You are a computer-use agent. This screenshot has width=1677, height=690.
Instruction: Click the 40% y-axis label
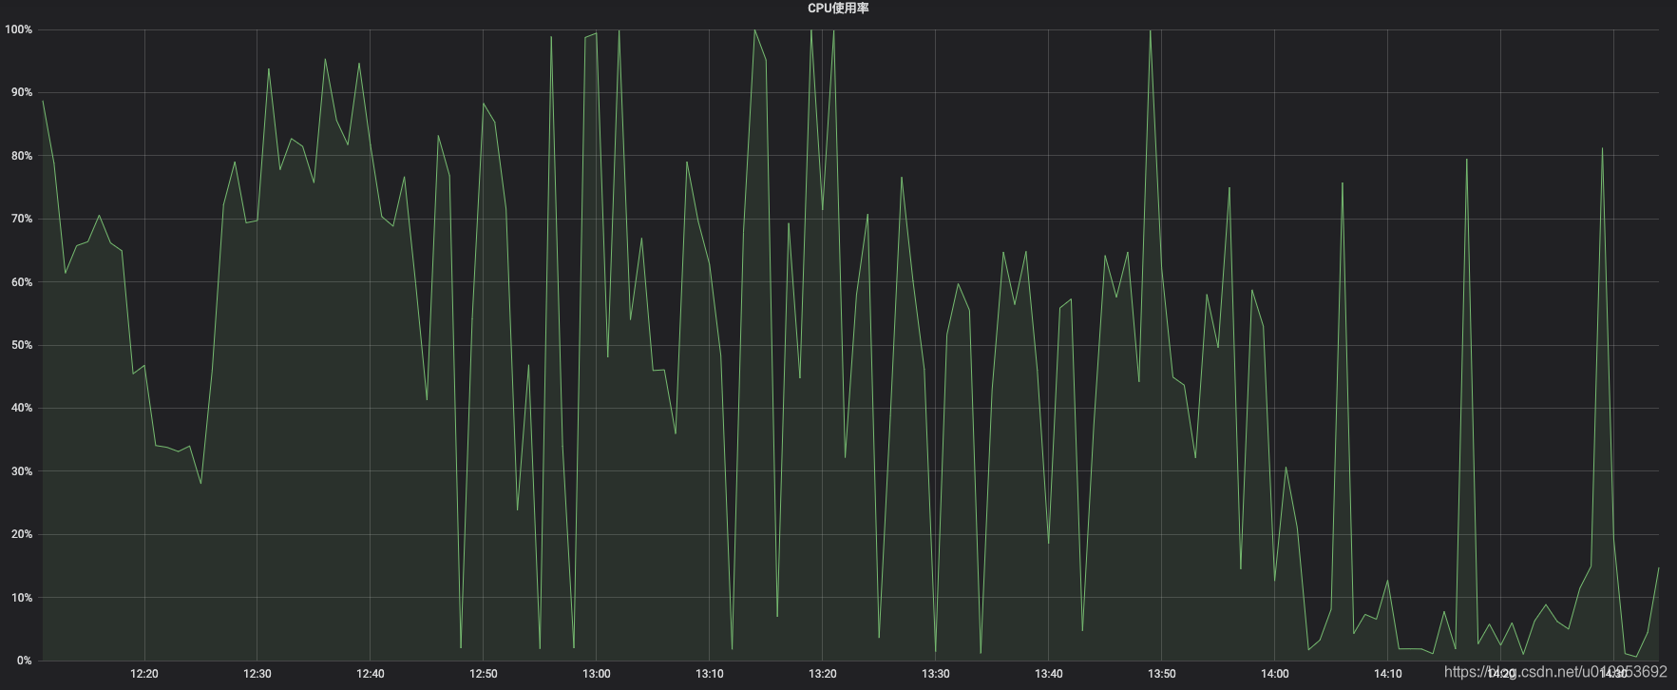click(21, 408)
